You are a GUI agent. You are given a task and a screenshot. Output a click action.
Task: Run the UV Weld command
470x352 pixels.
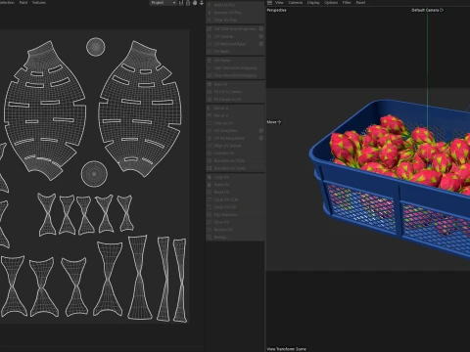point(235,51)
